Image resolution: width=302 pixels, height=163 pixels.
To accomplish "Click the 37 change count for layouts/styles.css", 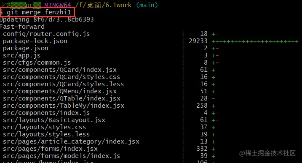I will tap(204, 127).
